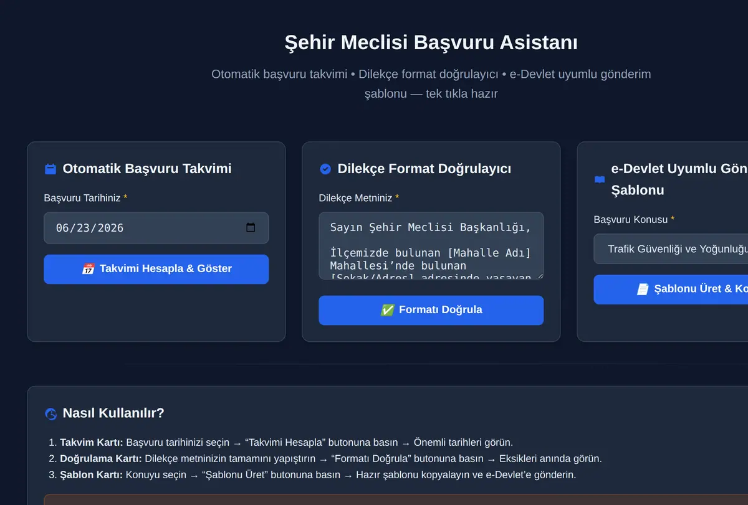Click the Formatı Doğrula button
Screen dimensions: 748x505
tap(431, 310)
